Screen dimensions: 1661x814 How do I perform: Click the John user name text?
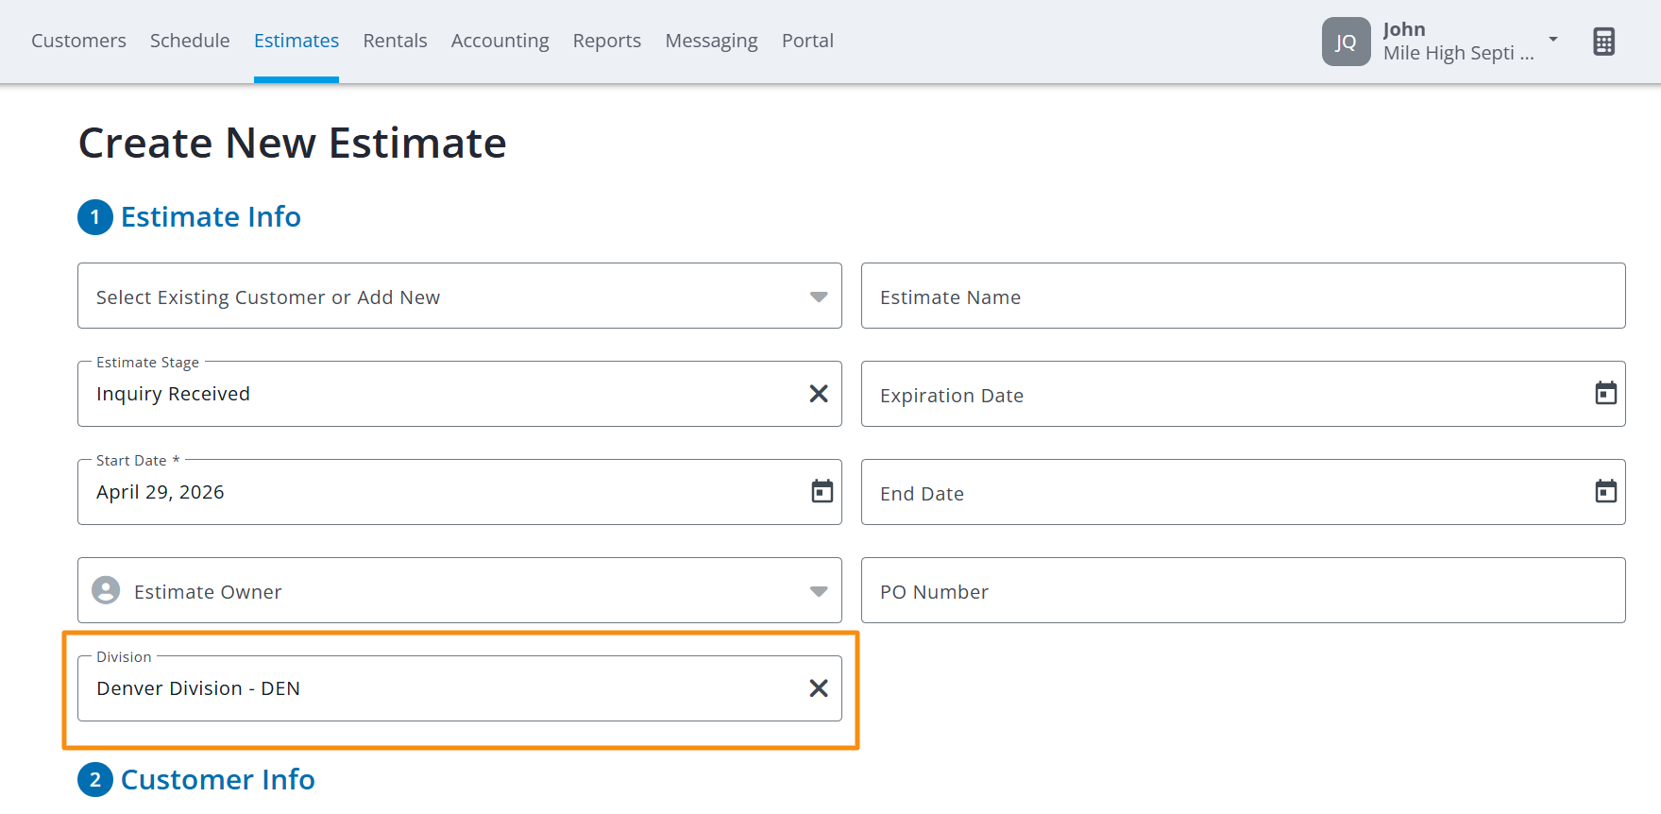pos(1404,29)
